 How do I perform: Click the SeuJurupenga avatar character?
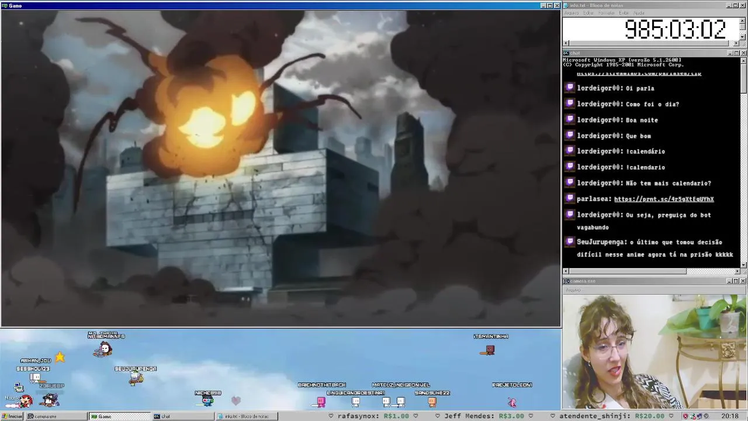(136, 379)
